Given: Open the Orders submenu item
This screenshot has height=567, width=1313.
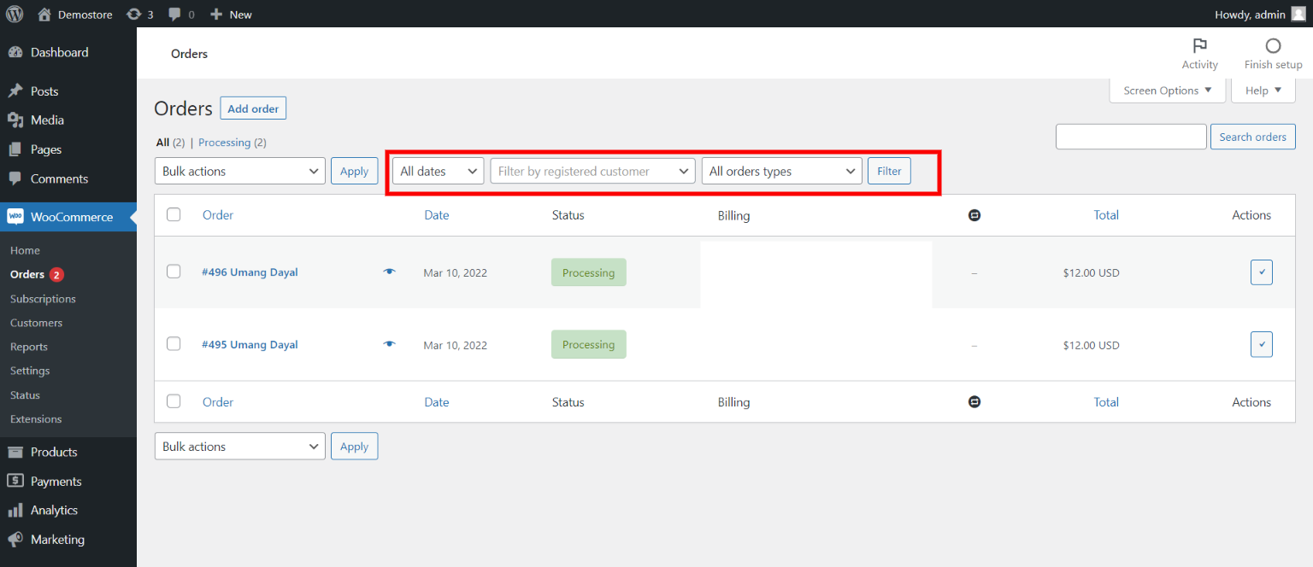Looking at the screenshot, I should point(27,274).
